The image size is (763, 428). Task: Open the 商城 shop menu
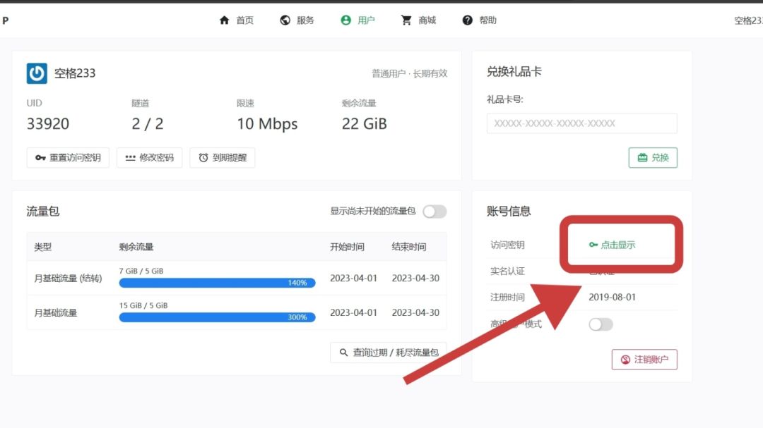click(418, 20)
